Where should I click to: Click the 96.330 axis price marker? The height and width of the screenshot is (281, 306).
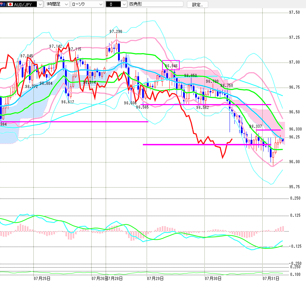pyautogui.click(x=295, y=129)
